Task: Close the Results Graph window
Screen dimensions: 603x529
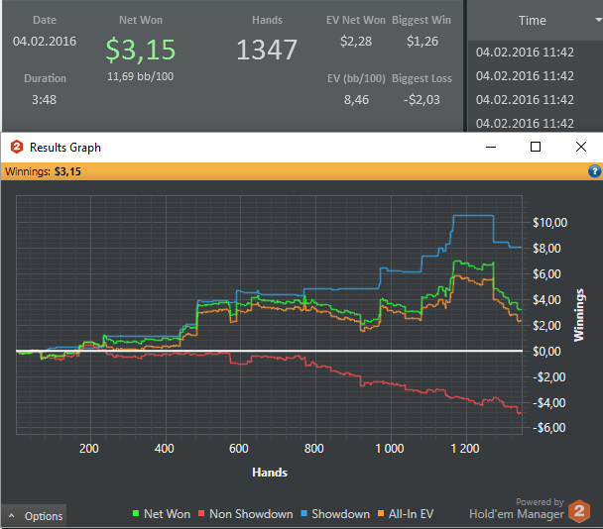Action: (581, 147)
